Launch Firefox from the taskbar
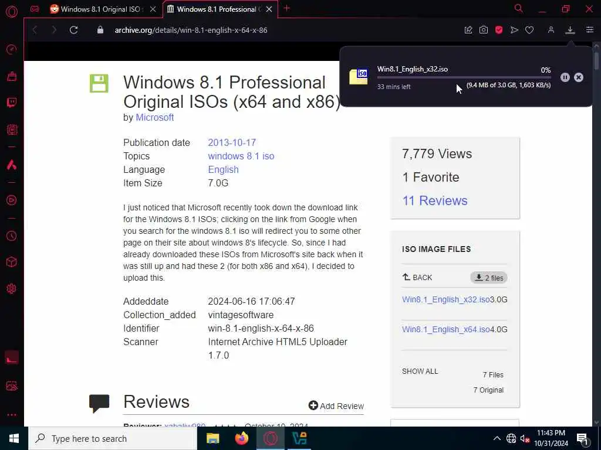The height and width of the screenshot is (450, 601). 241,438
